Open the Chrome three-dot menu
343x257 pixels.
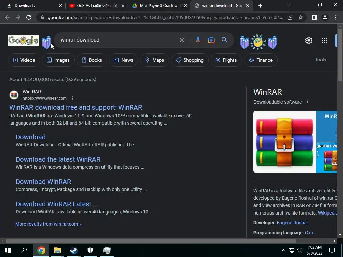(x=336, y=17)
